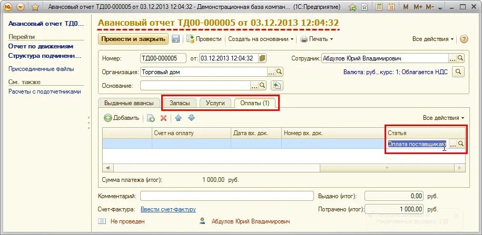Open 'Присоединенные файлы' link
Screen dimensions: 482x235
(x=41, y=69)
